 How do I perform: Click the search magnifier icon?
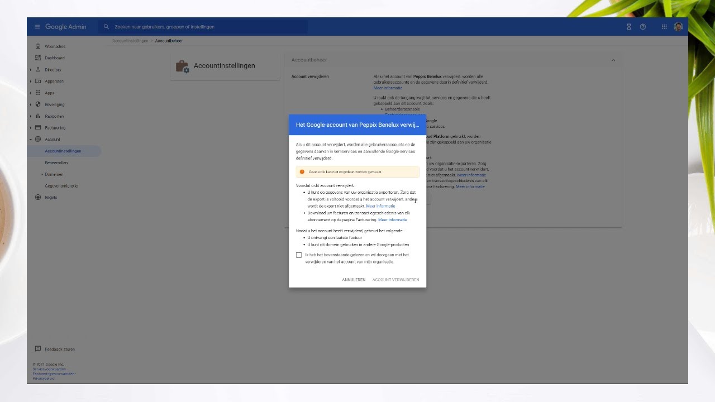106,27
